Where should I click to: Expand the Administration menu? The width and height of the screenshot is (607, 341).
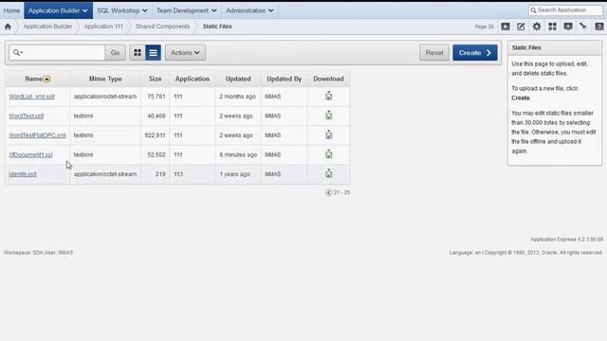tap(249, 10)
